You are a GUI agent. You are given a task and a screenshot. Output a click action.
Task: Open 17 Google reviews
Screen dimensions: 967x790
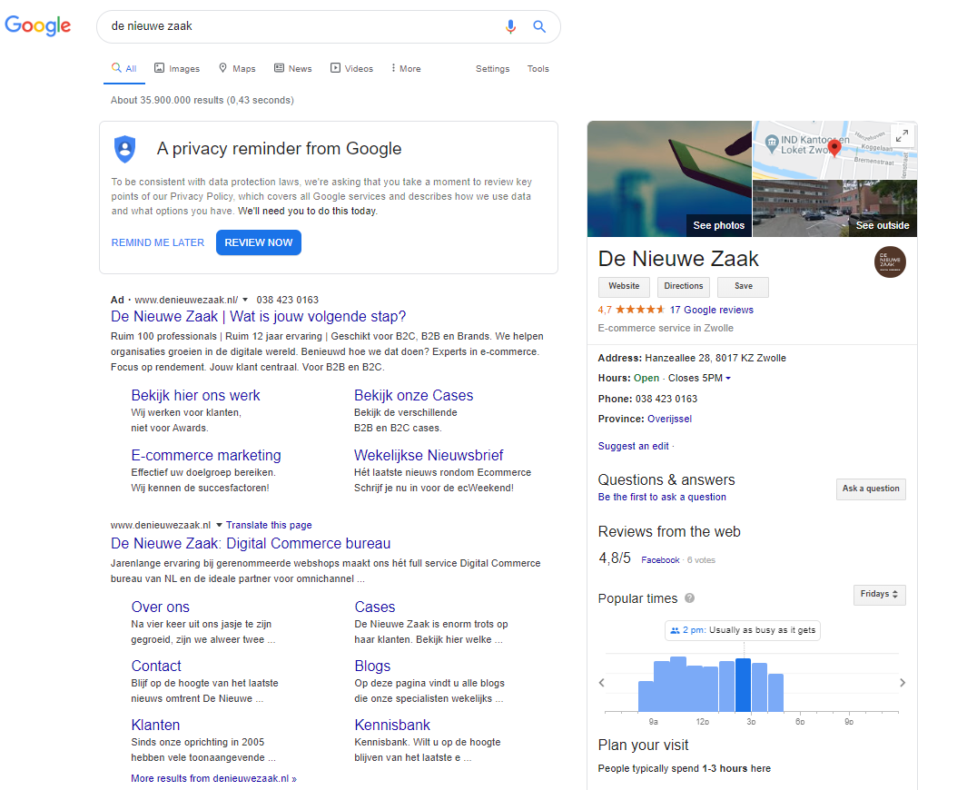[x=712, y=310]
